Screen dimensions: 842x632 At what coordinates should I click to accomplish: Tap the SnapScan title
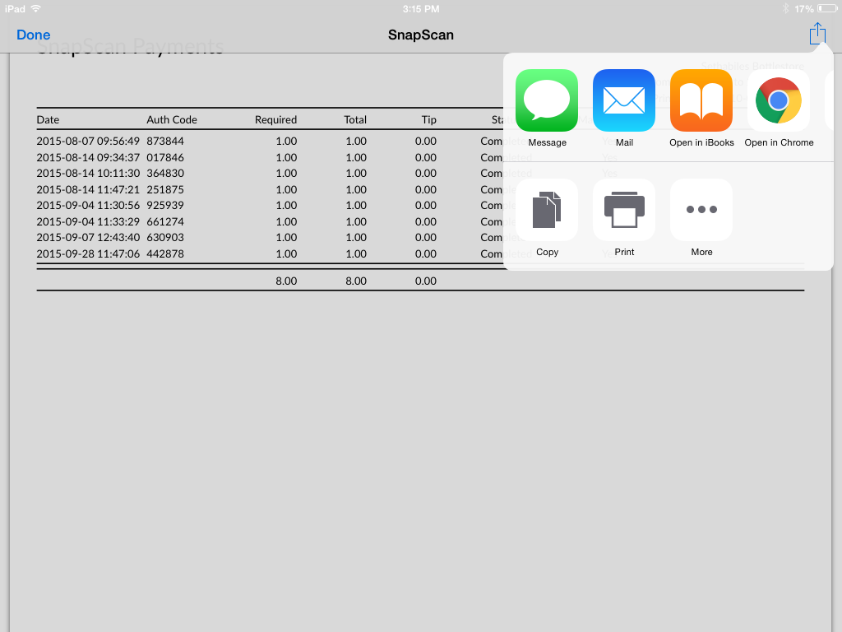point(421,35)
